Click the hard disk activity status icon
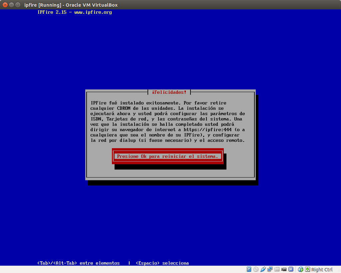 click(249, 269)
